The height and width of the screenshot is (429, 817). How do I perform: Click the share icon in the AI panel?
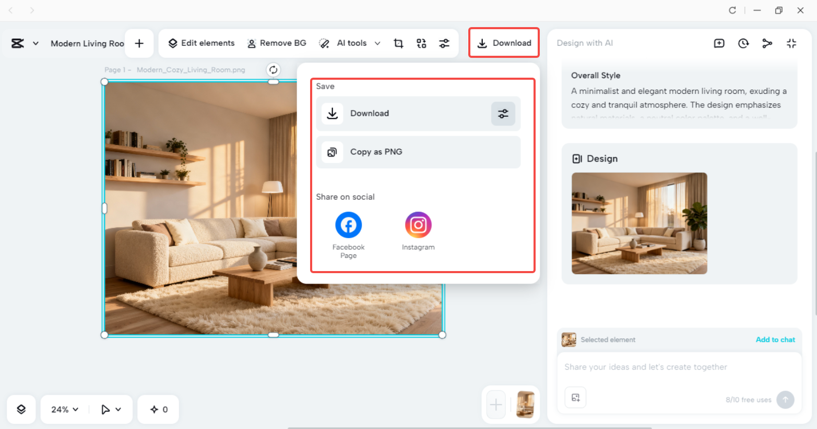(x=767, y=43)
